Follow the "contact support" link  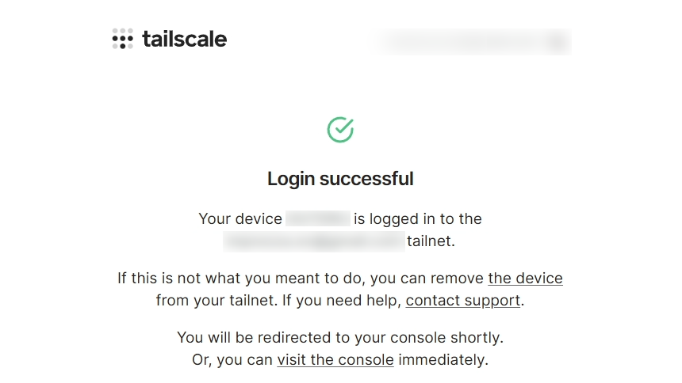click(x=463, y=301)
